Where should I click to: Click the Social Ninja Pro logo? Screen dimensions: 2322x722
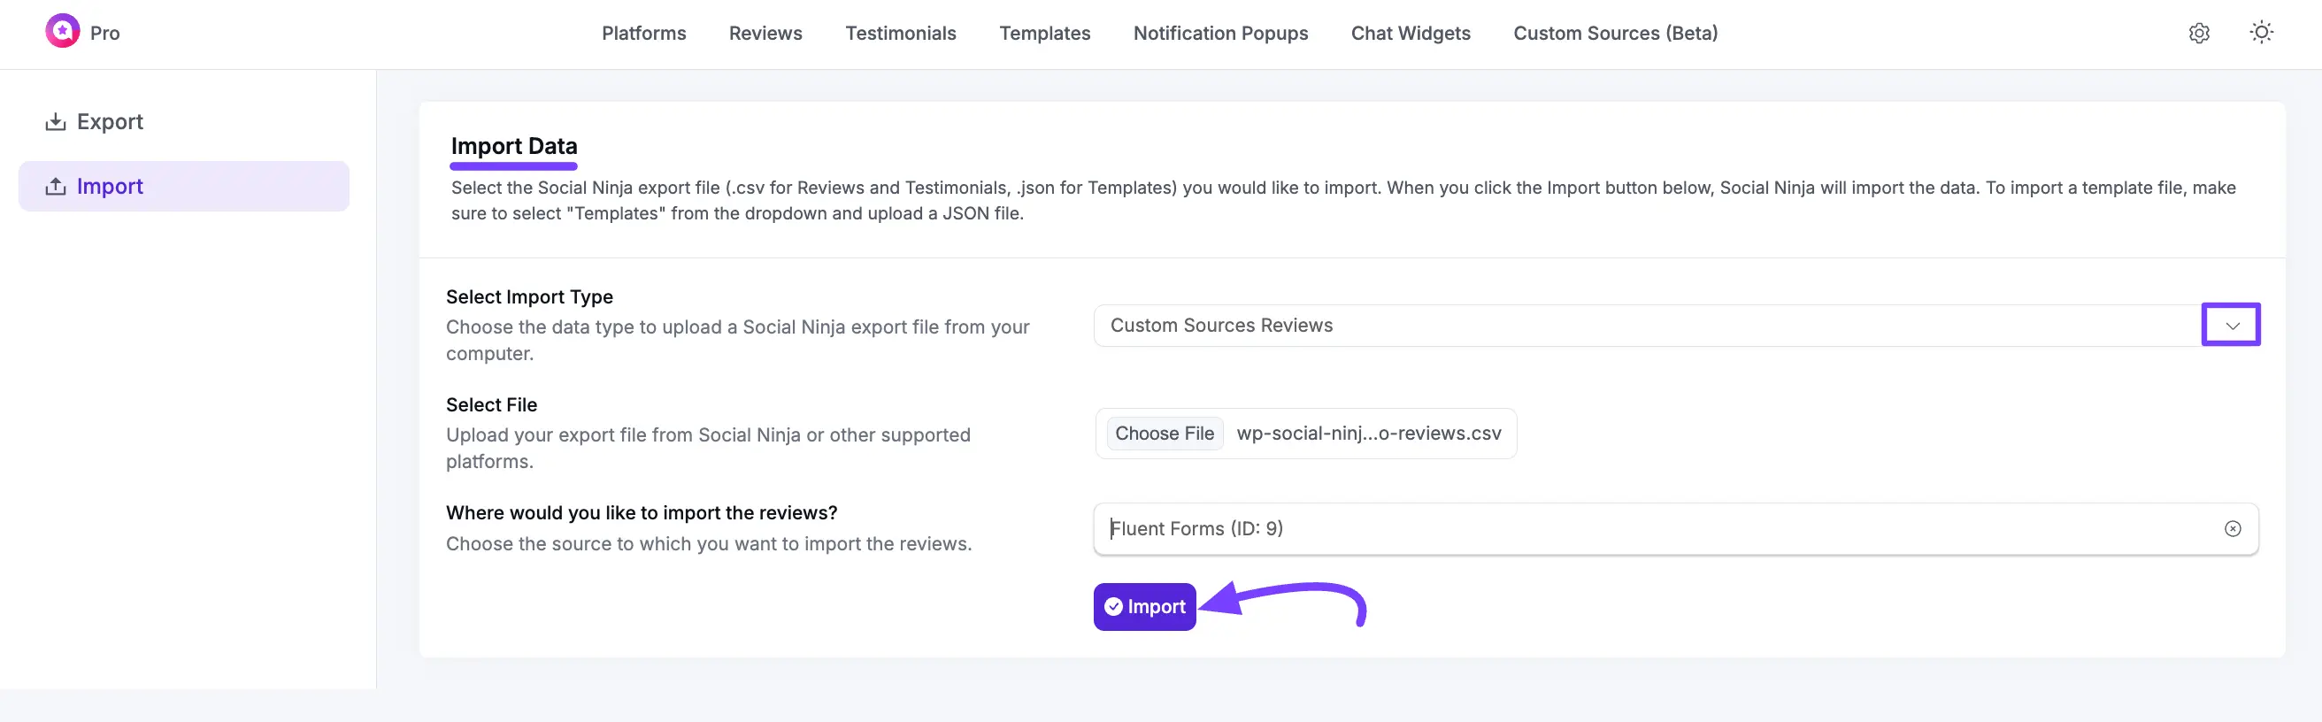point(62,32)
